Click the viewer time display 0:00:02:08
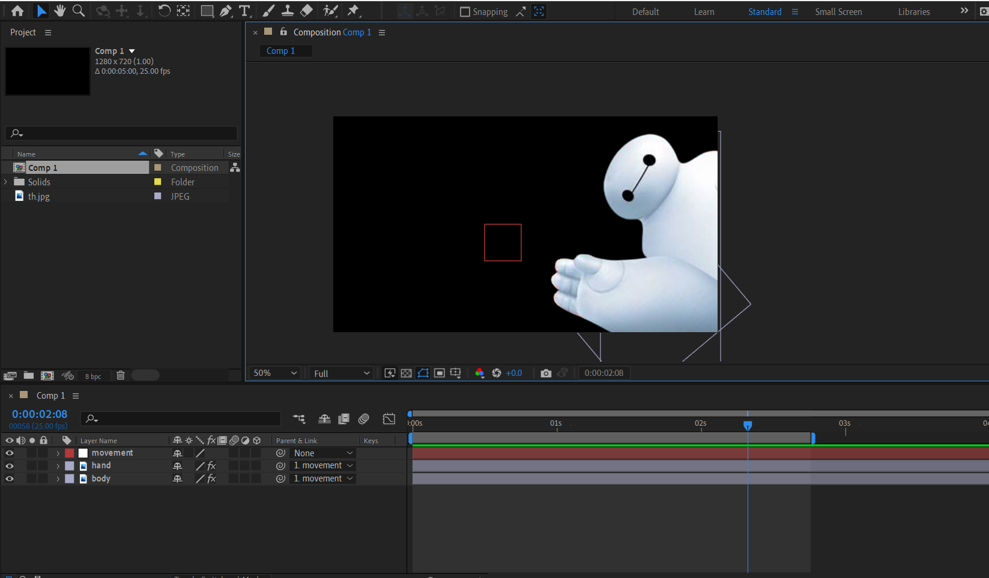The width and height of the screenshot is (989, 578). [x=604, y=373]
